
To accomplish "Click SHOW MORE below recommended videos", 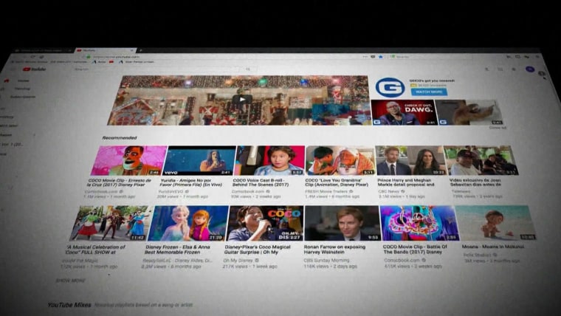I will pyautogui.click(x=70, y=281).
